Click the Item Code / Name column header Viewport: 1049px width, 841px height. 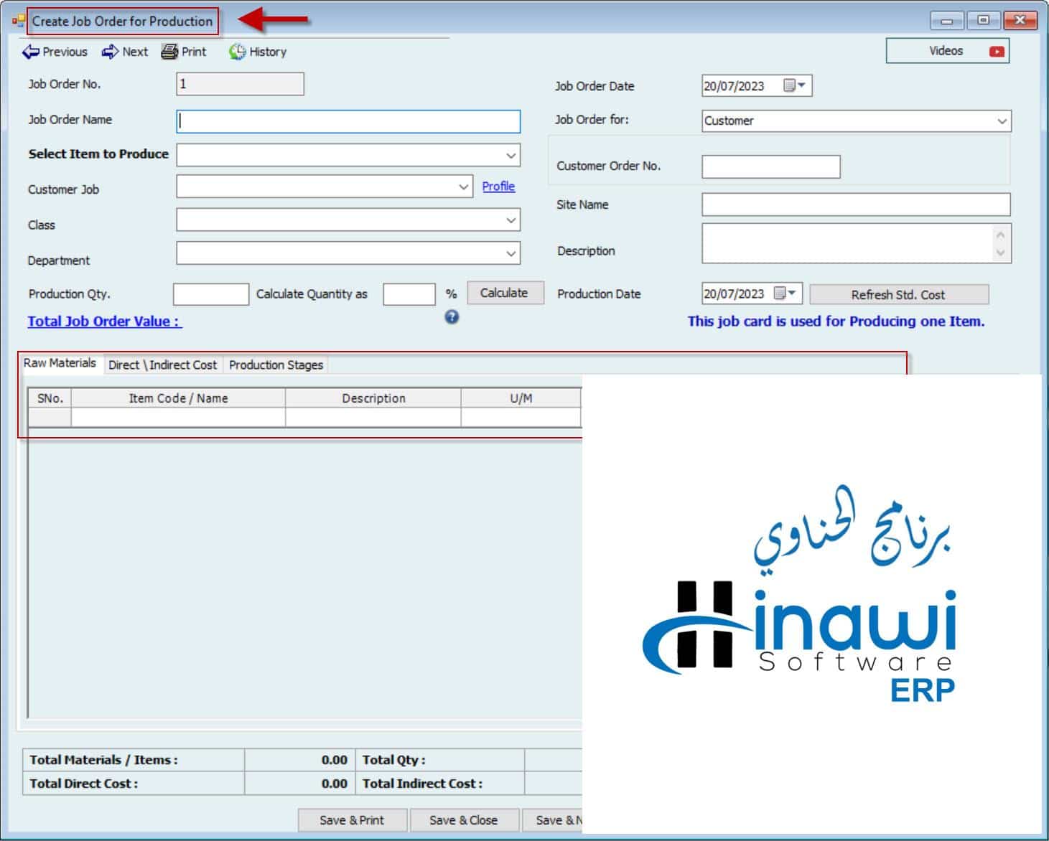178,398
